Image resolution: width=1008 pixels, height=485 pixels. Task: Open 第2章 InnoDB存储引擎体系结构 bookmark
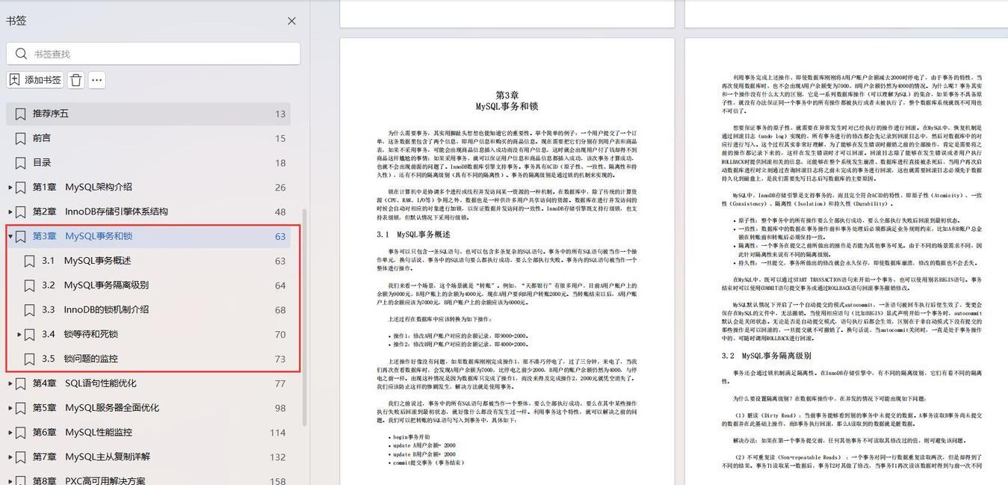click(x=100, y=211)
